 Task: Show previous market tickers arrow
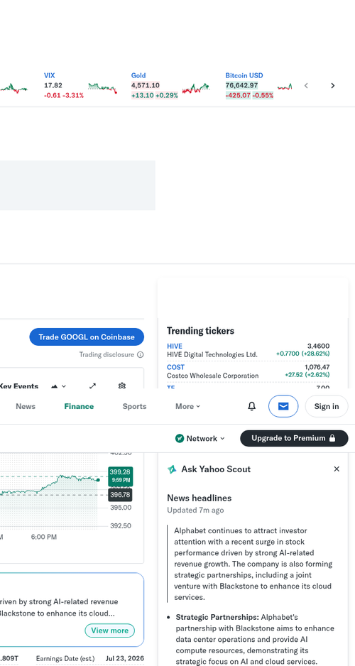(306, 85)
